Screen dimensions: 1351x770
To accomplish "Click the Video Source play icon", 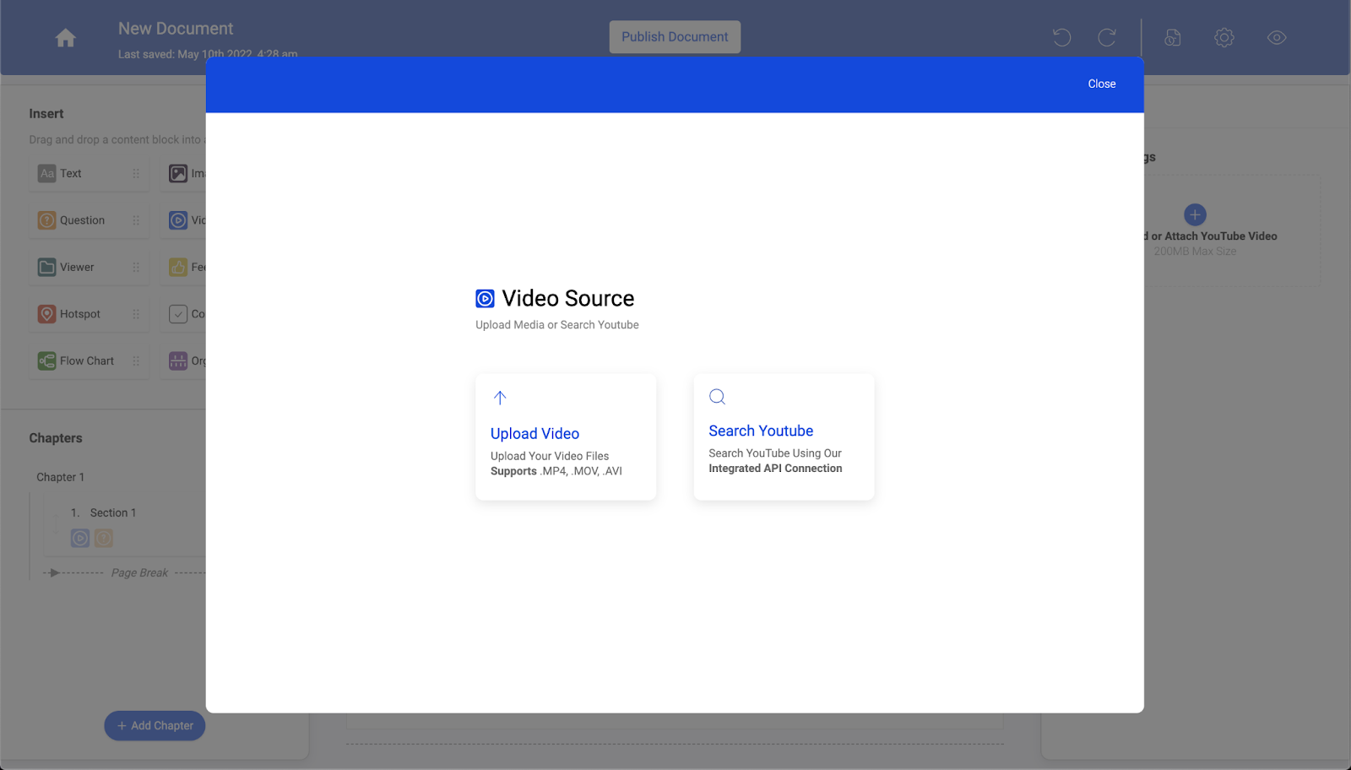I will (485, 298).
